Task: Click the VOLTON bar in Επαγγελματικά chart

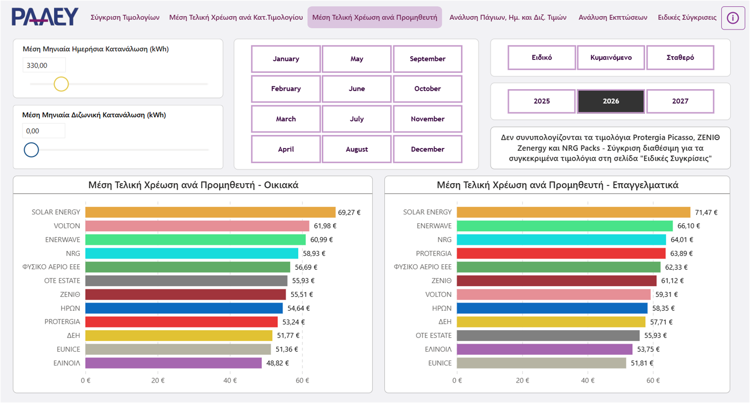Action: click(554, 294)
